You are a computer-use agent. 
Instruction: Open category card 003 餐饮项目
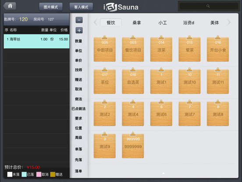(133, 49)
